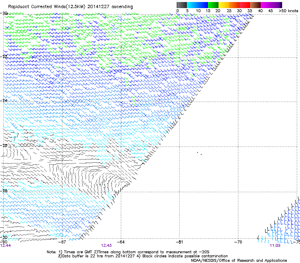The width and height of the screenshot is (300, 263).
Task: Click the '>50 knots' legend label
Action: click(288, 11)
